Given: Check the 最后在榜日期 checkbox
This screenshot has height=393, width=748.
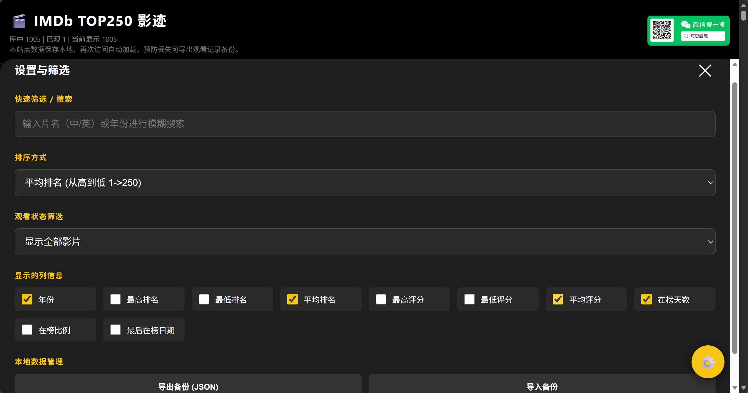Looking at the screenshot, I should tap(116, 330).
